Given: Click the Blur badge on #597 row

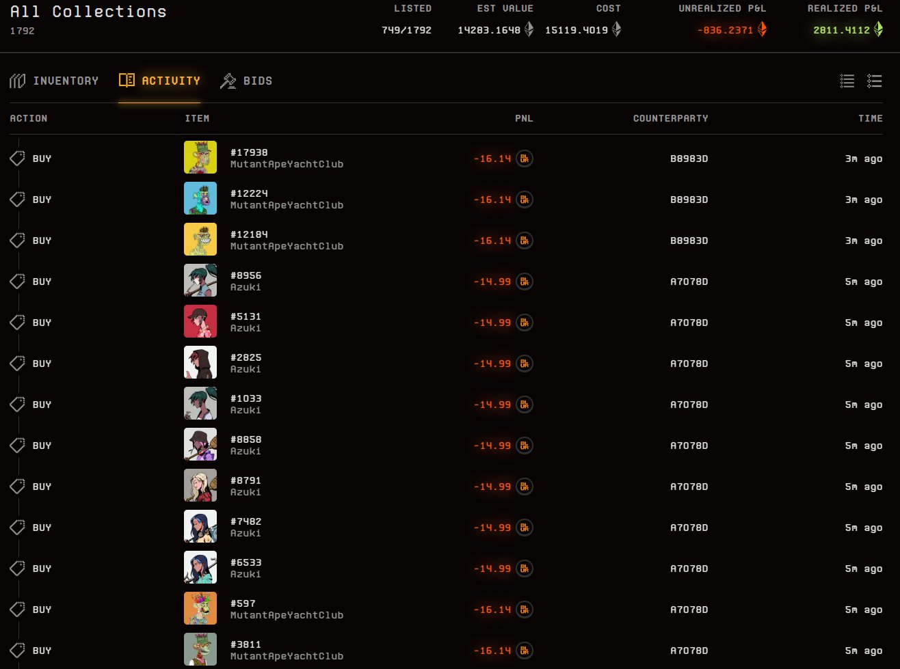Looking at the screenshot, I should pyautogui.click(x=525, y=610).
